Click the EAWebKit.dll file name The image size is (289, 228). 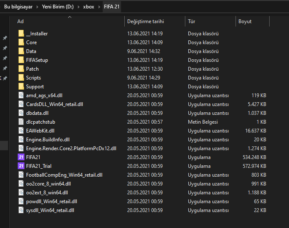[40, 131]
